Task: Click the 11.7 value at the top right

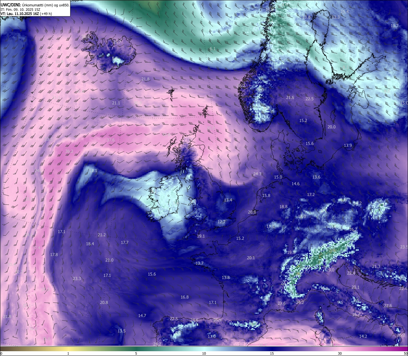Action: (395, 26)
